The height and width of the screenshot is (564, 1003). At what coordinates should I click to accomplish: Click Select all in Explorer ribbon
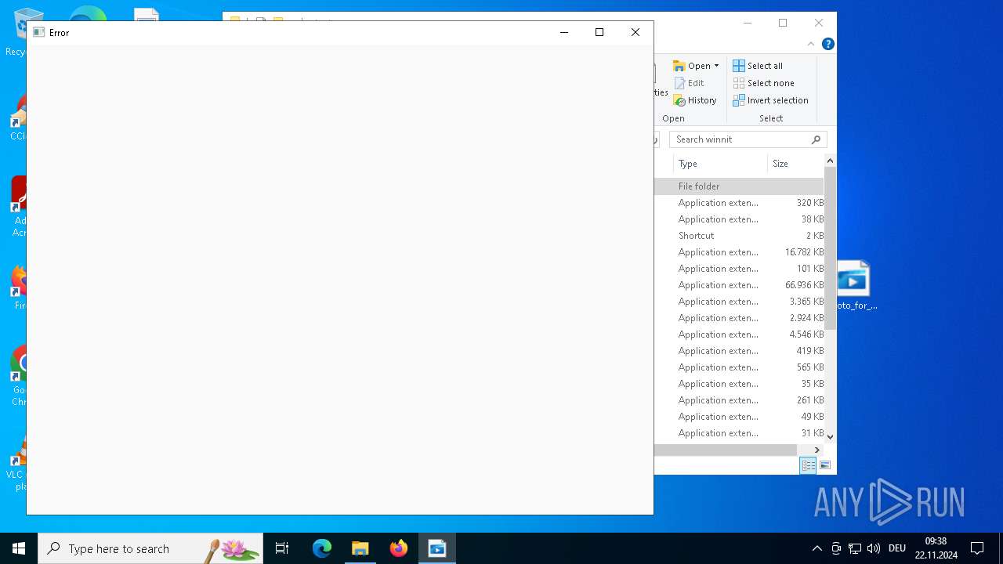[758, 66]
